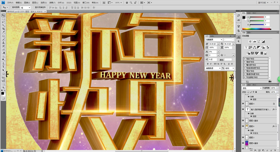The image size is (280, 152).
Task: Hide the text layer 输入您的海报文字
Action: click(x=243, y=109)
